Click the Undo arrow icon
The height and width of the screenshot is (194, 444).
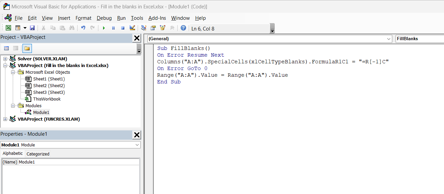pos(83,28)
